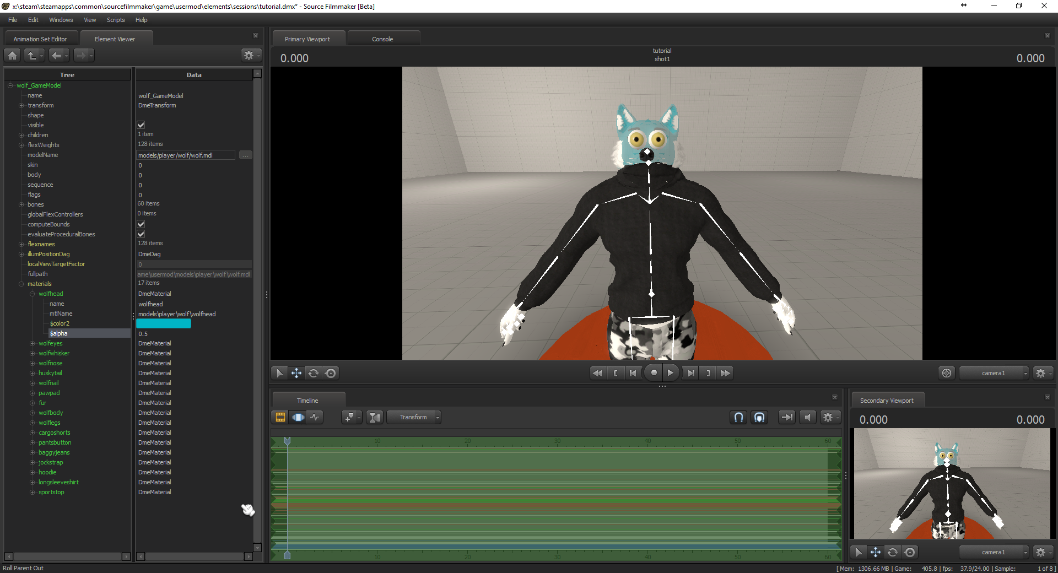The image size is (1058, 573).
Task: Jump to the first frame
Action: (633, 373)
